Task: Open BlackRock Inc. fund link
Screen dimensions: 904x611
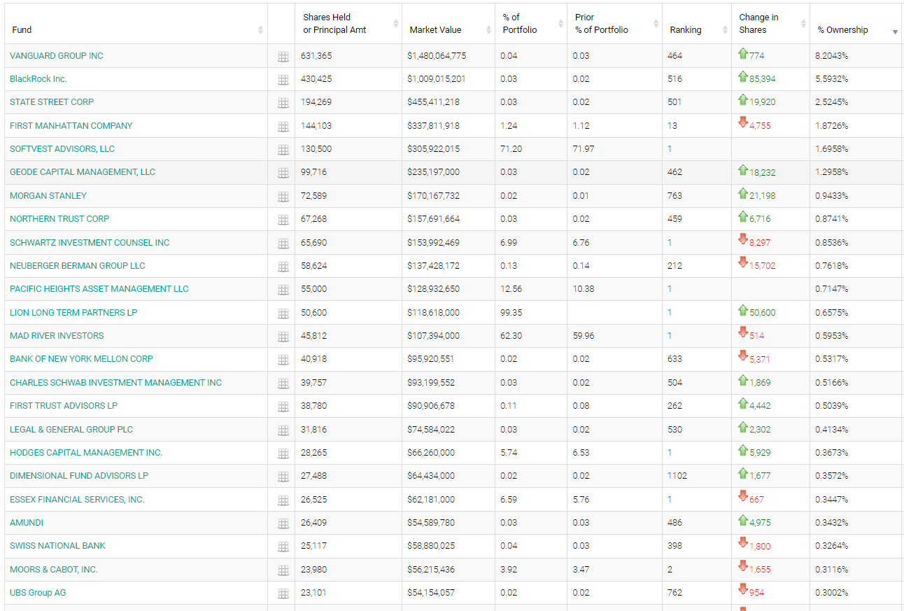Action: tap(38, 79)
